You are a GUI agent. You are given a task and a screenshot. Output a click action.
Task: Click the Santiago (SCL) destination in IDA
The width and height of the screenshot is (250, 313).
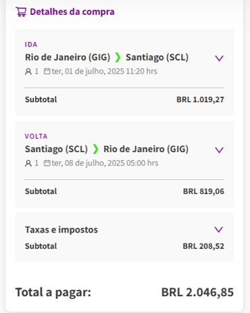[x=157, y=57]
